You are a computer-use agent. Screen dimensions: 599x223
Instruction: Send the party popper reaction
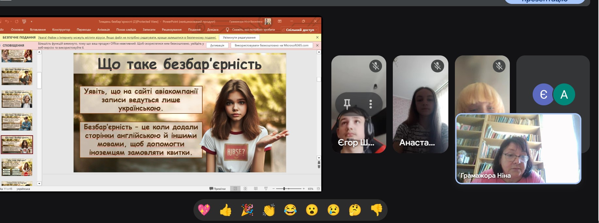click(x=247, y=210)
